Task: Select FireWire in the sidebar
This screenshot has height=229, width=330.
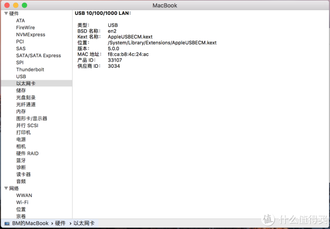Action: (x=25, y=28)
